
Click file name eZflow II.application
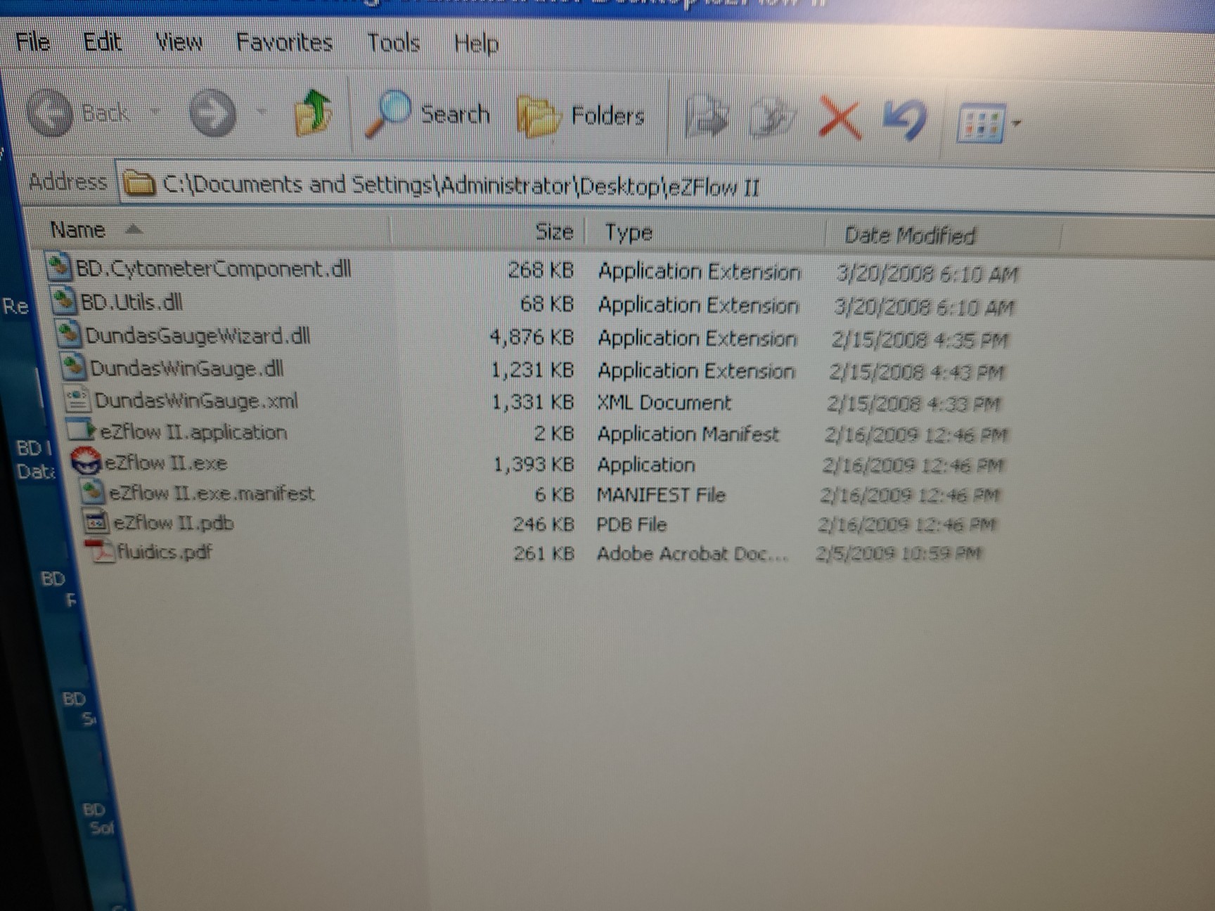coord(193,432)
